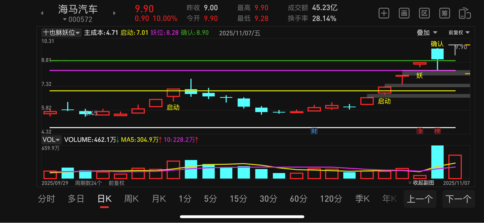Open the 榜 leaderboard marker
The image size is (484, 223).
(437, 131)
